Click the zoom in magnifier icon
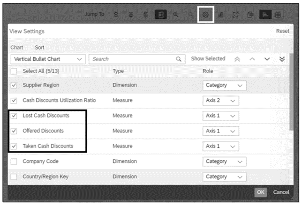Viewport: 302px width, 205px height. 176,15
